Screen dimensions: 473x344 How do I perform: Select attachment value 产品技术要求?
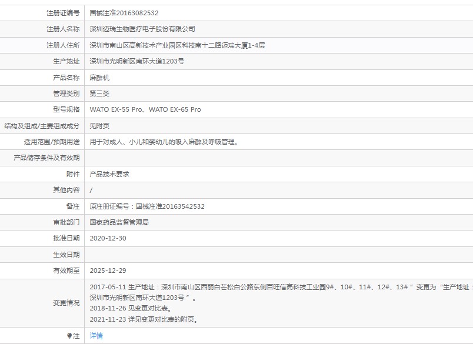pyautogui.click(x=109, y=174)
